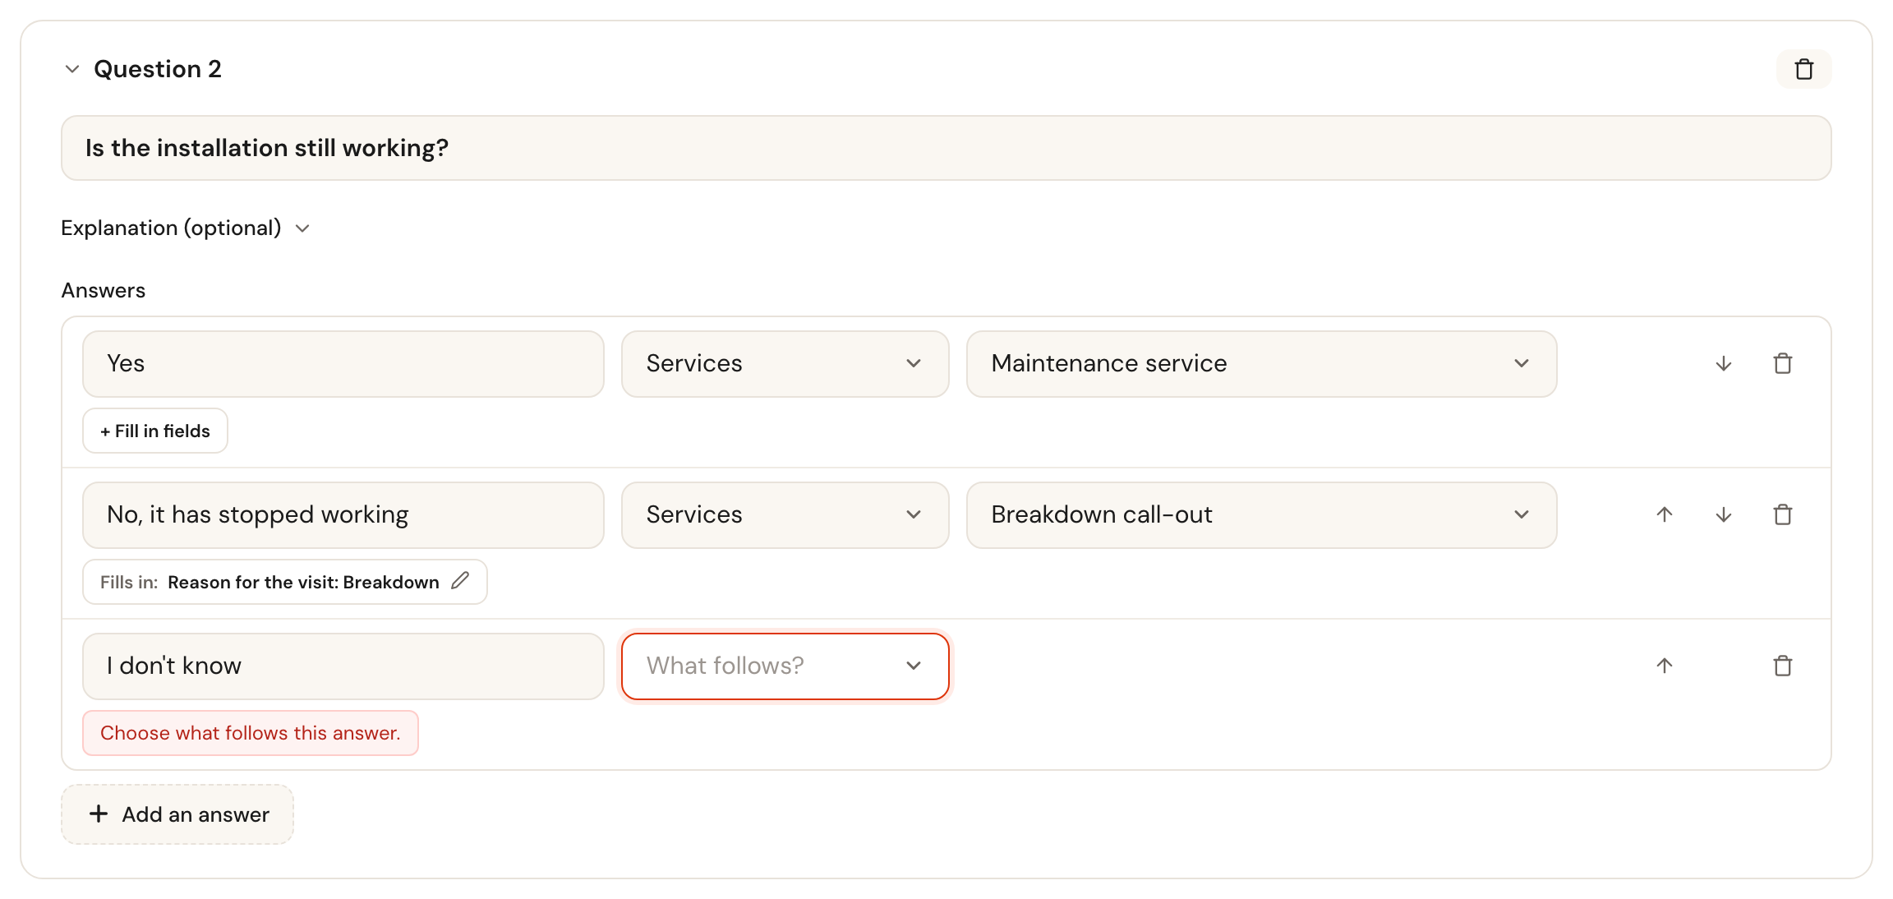The image size is (1893, 899).
Task: Delete Question 2 with the trash icon
Action: pos(1803,69)
